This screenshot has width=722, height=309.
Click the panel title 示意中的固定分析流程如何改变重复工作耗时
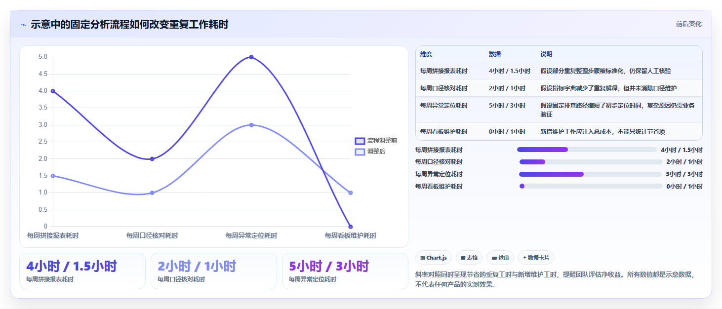(129, 25)
